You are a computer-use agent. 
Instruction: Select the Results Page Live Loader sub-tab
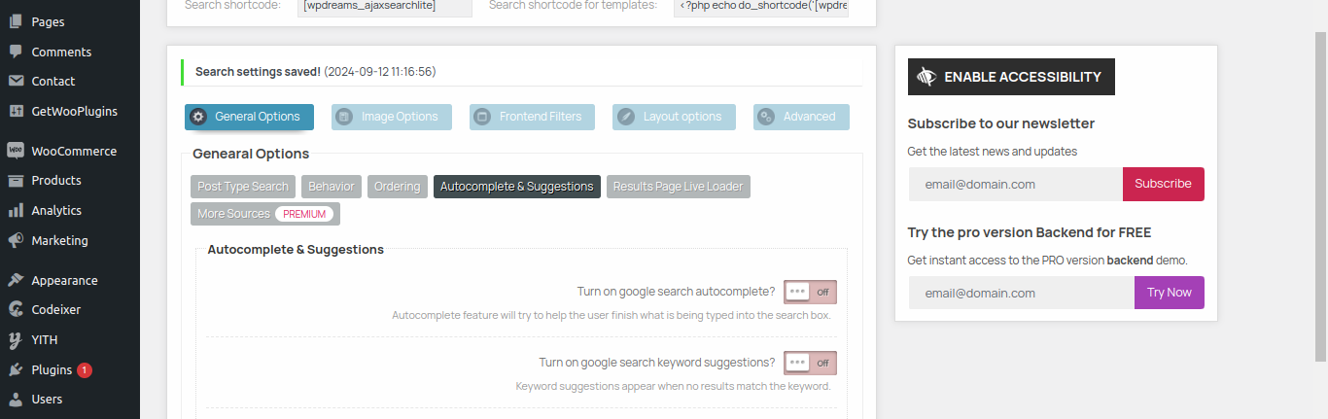tap(679, 187)
